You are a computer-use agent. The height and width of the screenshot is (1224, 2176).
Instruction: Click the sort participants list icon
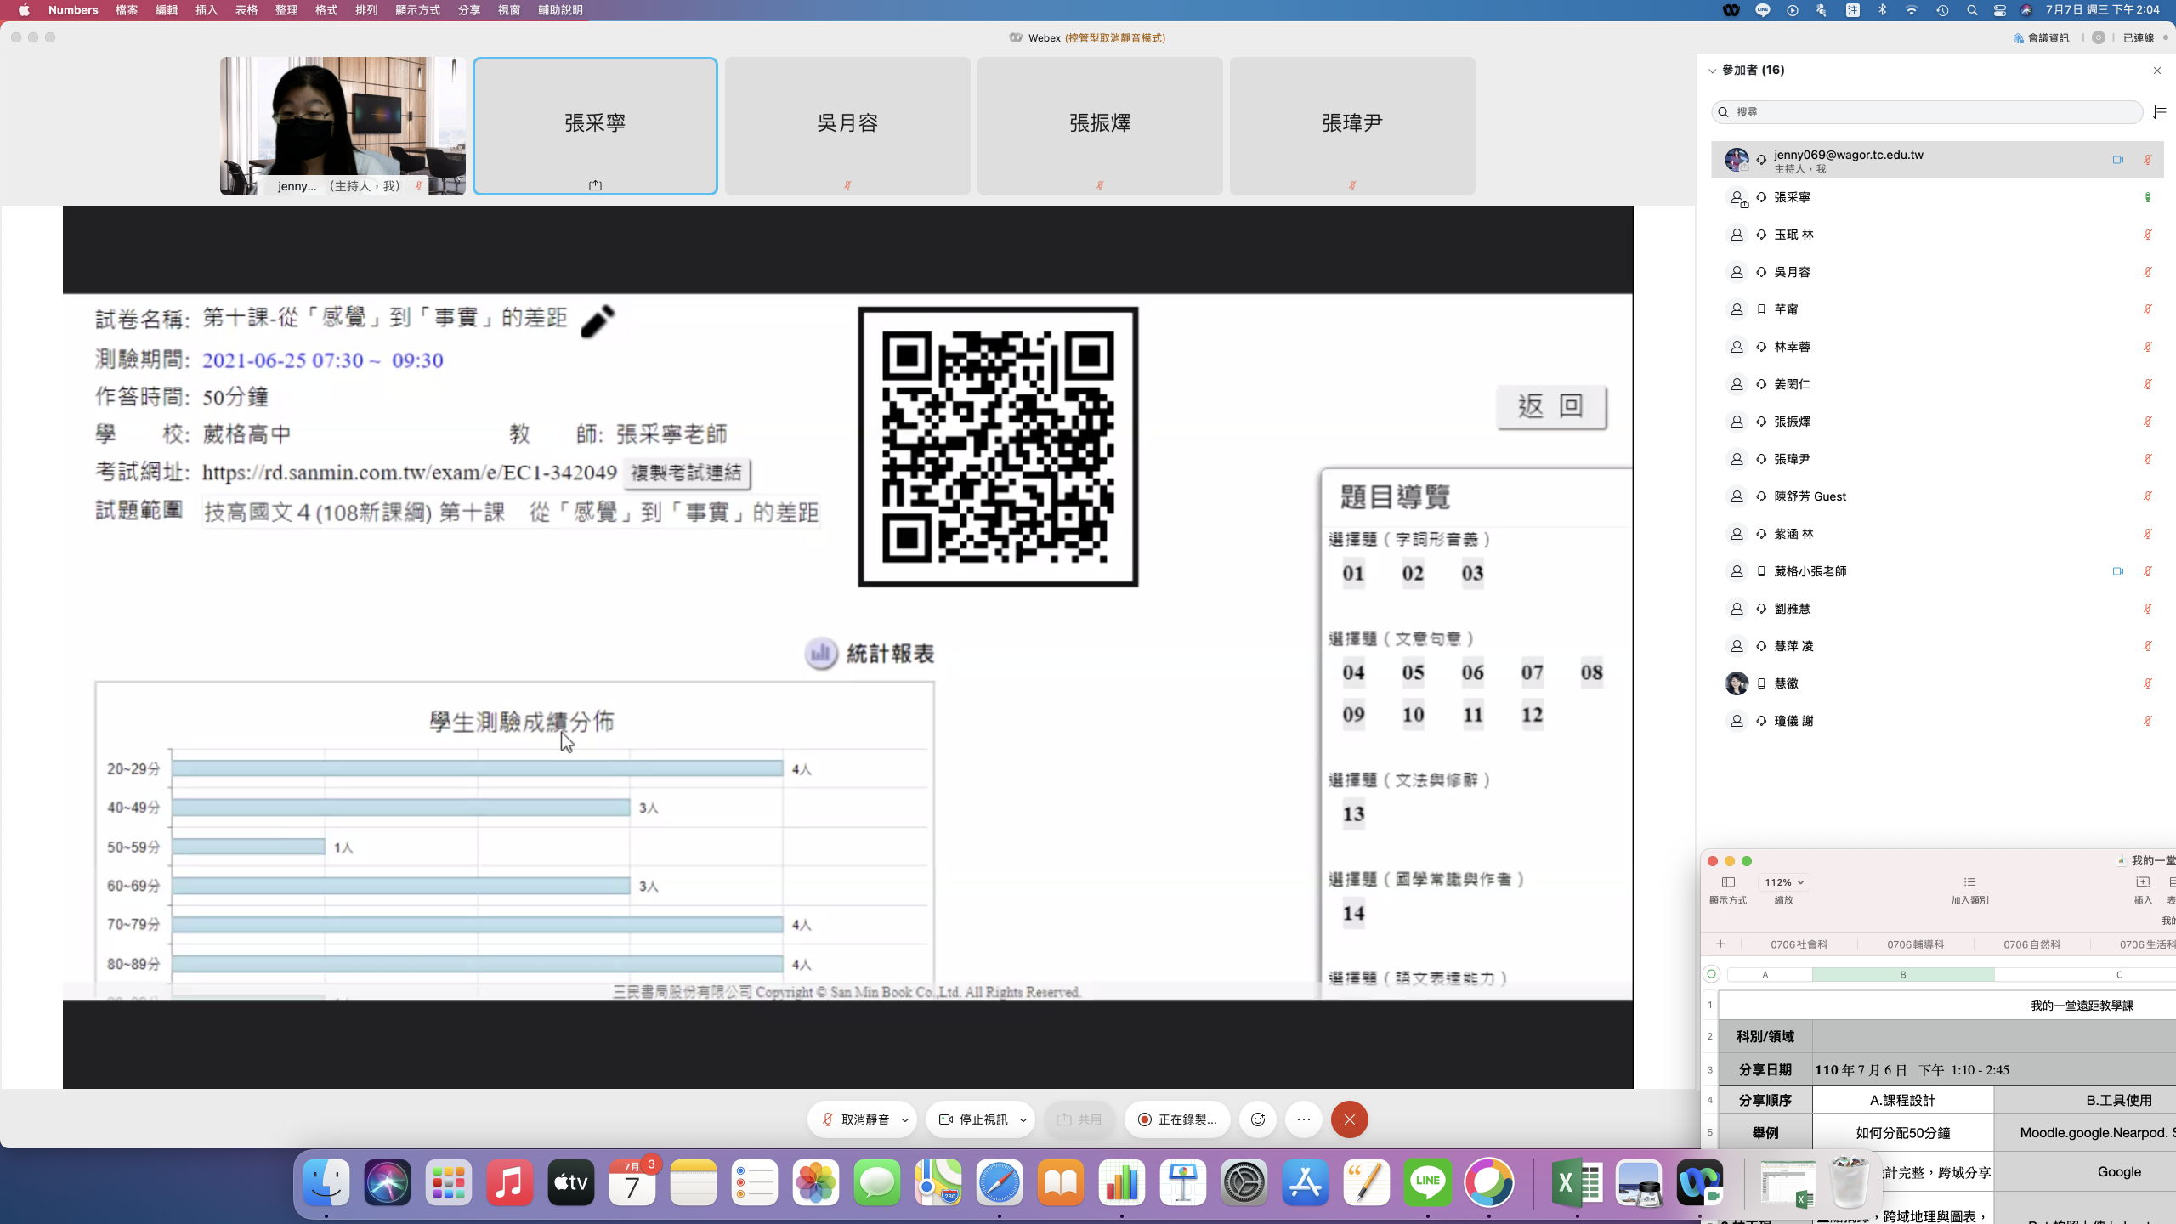click(x=2159, y=112)
